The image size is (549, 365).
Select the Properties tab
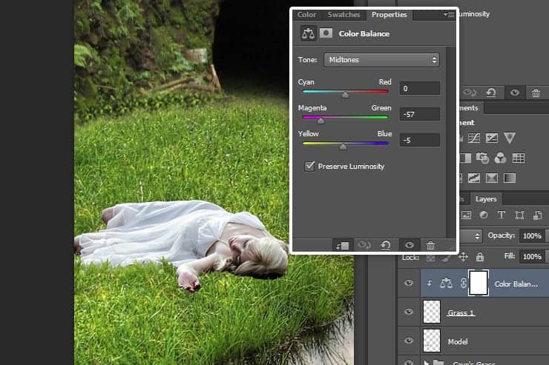click(389, 15)
